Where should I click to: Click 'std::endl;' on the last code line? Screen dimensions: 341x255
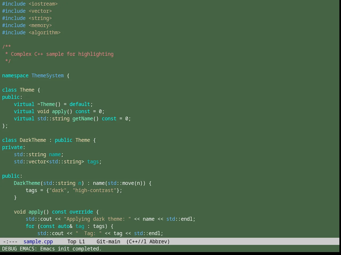[x=149, y=233]
